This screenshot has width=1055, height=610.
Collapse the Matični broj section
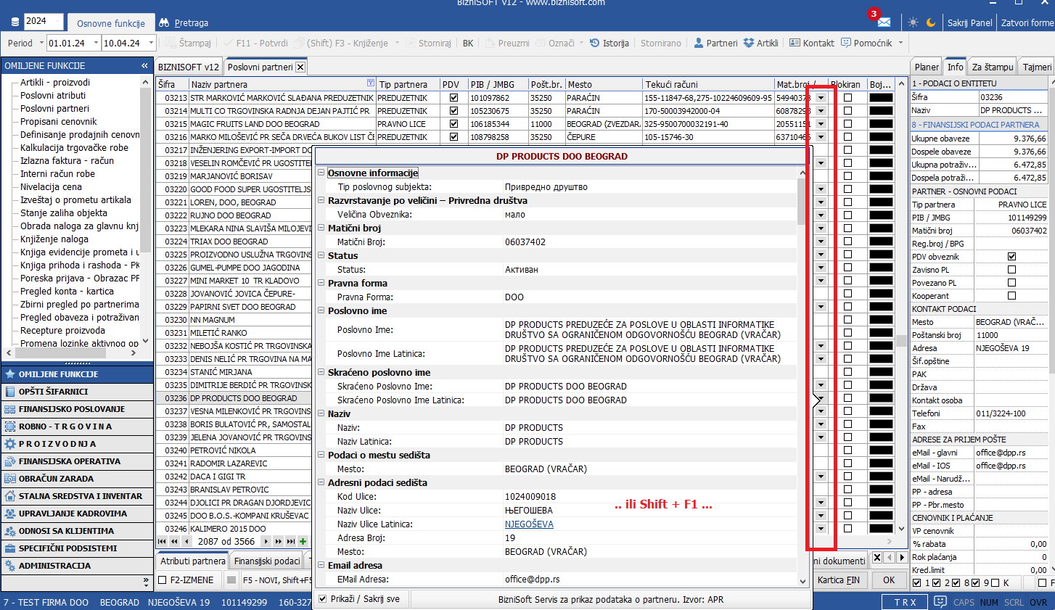[321, 228]
